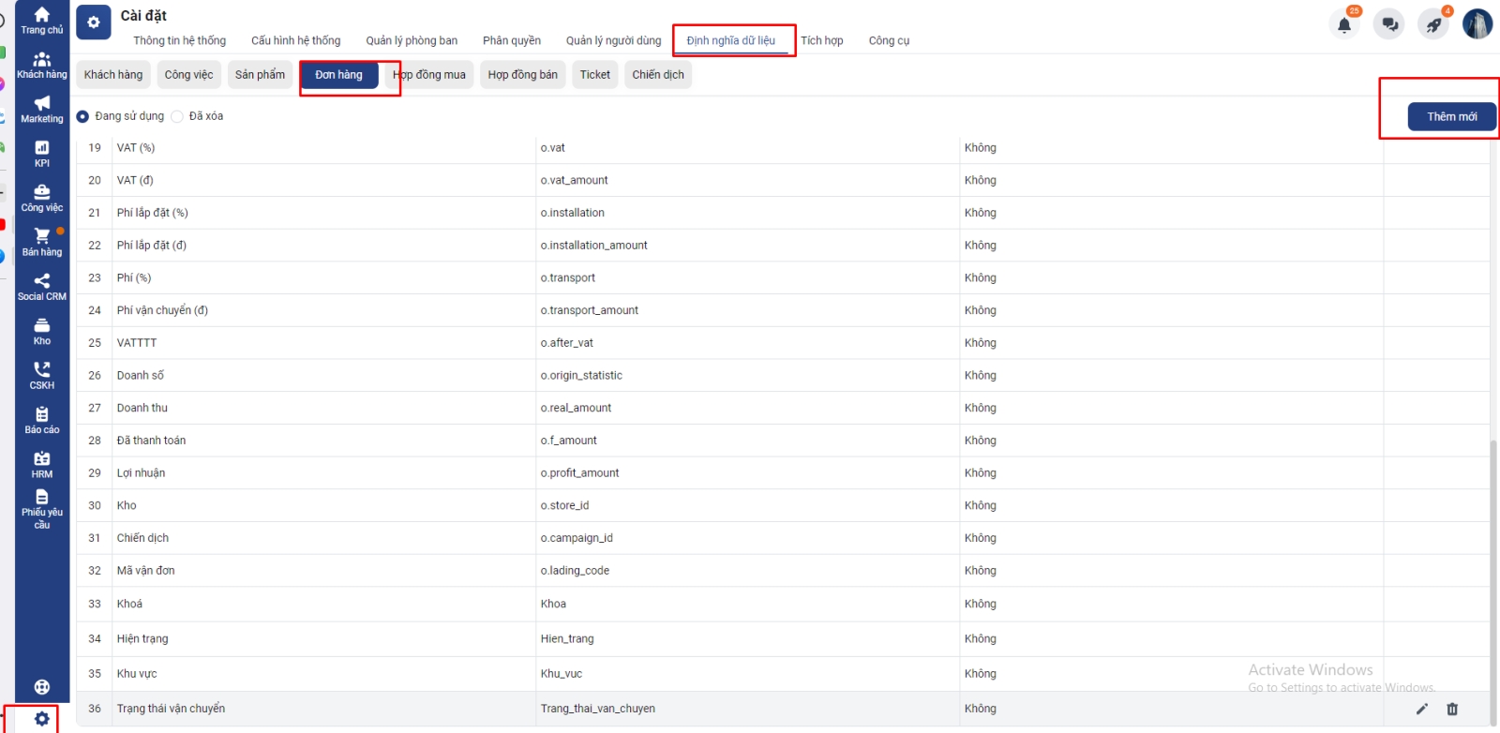Click the rocket icon in header
The width and height of the screenshot is (1500, 733).
point(1433,25)
